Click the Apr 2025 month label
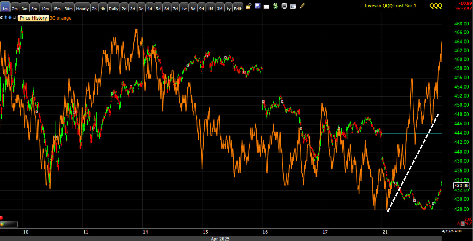The width and height of the screenshot is (473, 241). [220, 239]
